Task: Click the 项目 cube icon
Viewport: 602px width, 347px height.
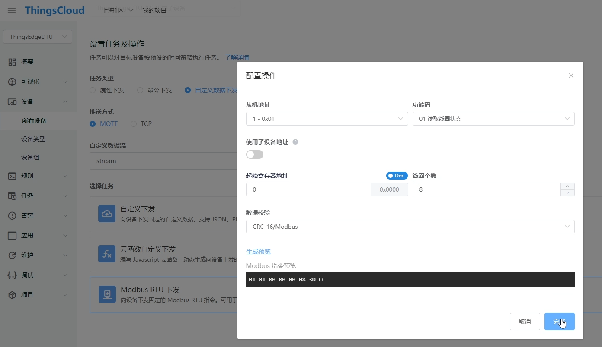Action: (x=12, y=295)
